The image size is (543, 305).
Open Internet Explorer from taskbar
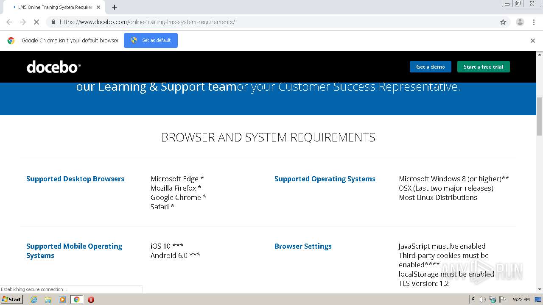pos(34,299)
